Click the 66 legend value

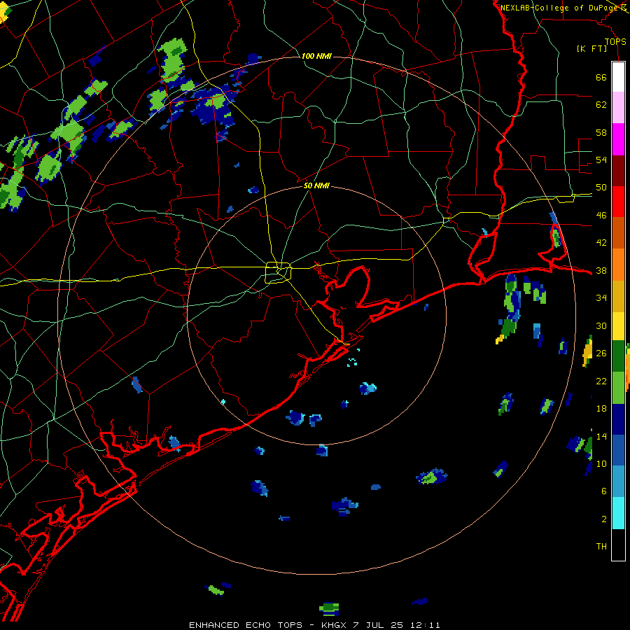(x=601, y=77)
